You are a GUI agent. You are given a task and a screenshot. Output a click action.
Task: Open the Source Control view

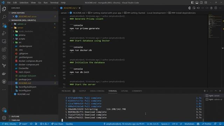[x=4, y=25]
